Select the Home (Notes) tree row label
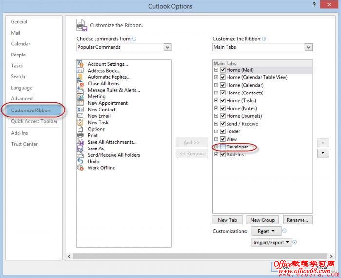The image size is (341, 278). click(242, 108)
